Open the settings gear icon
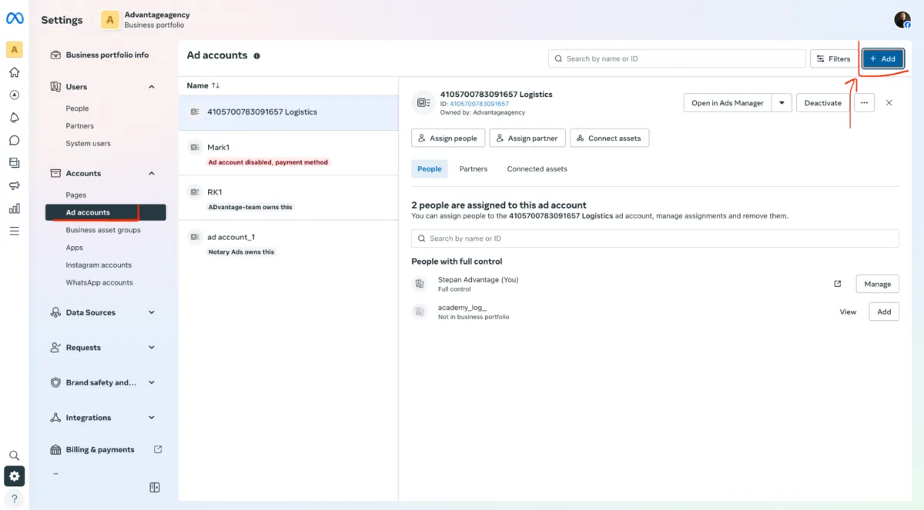The image size is (924, 510). (x=14, y=476)
